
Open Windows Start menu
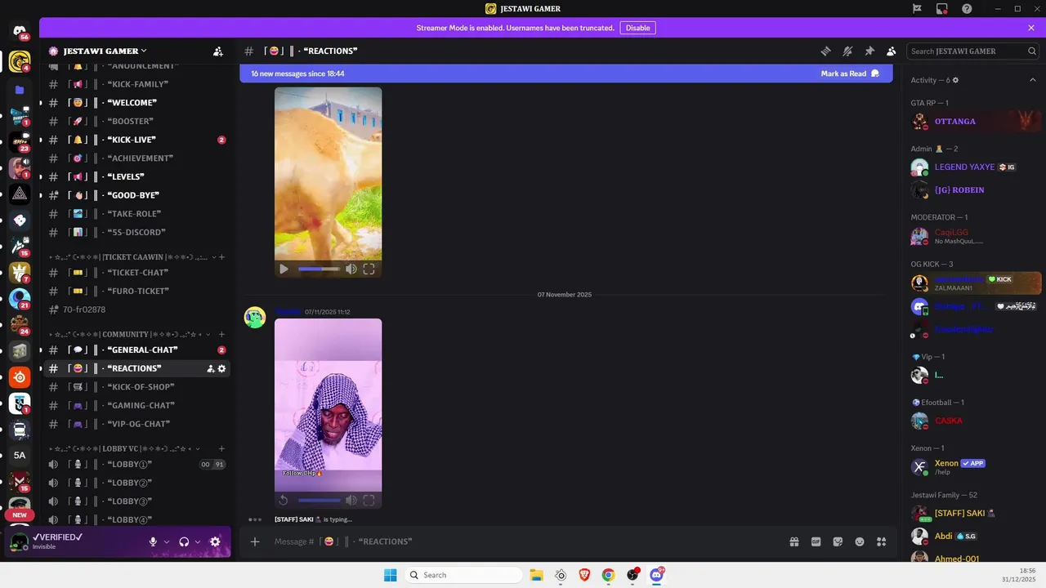point(391,575)
